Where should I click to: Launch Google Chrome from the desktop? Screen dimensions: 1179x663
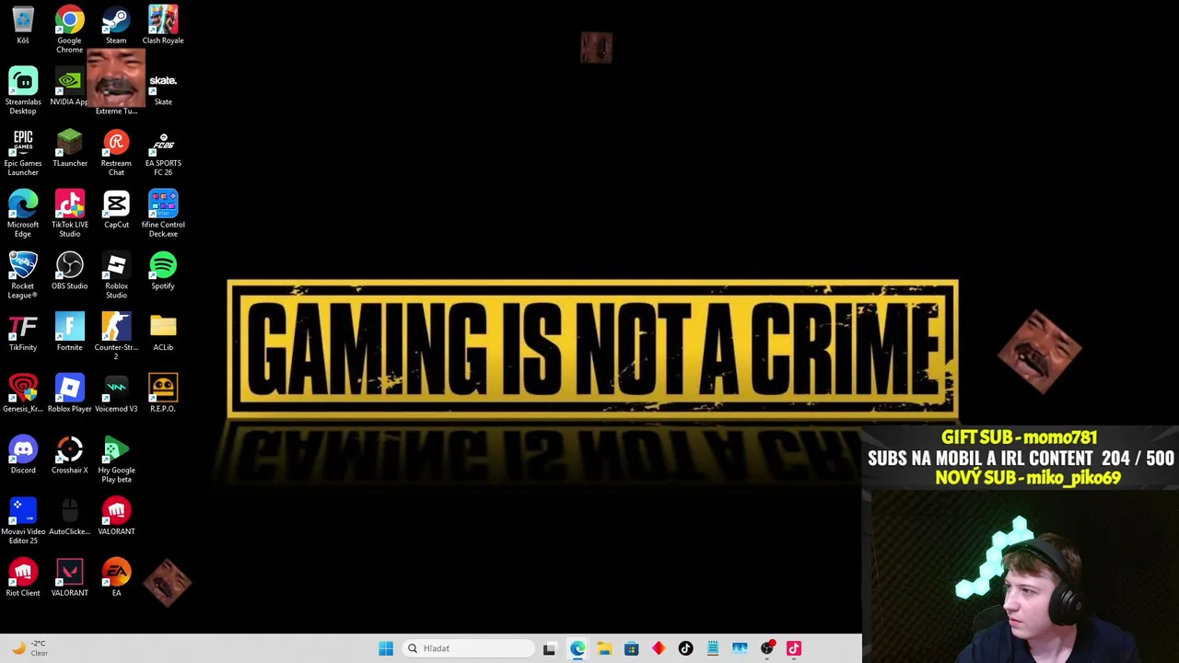pyautogui.click(x=69, y=29)
